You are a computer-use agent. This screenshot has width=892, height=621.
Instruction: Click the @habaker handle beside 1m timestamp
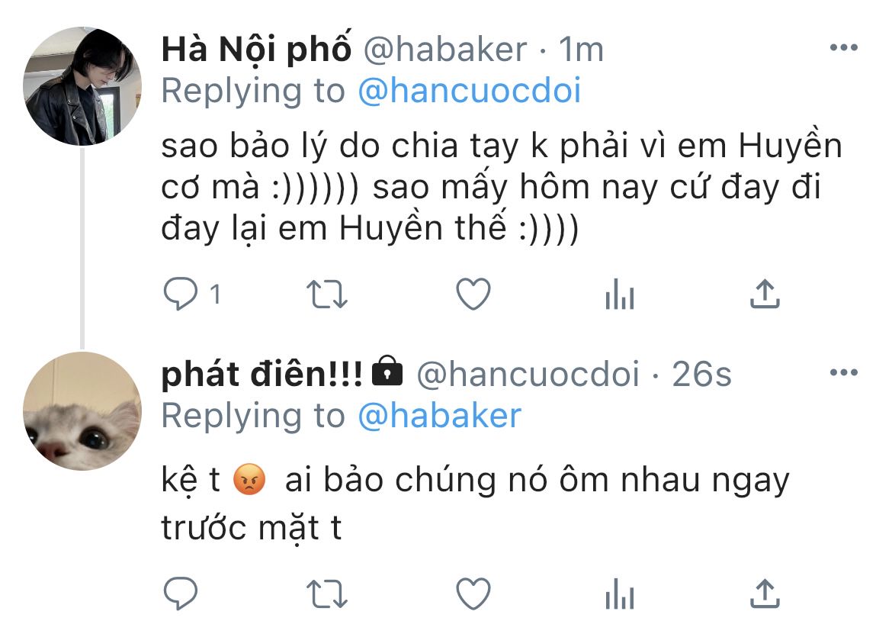445,50
